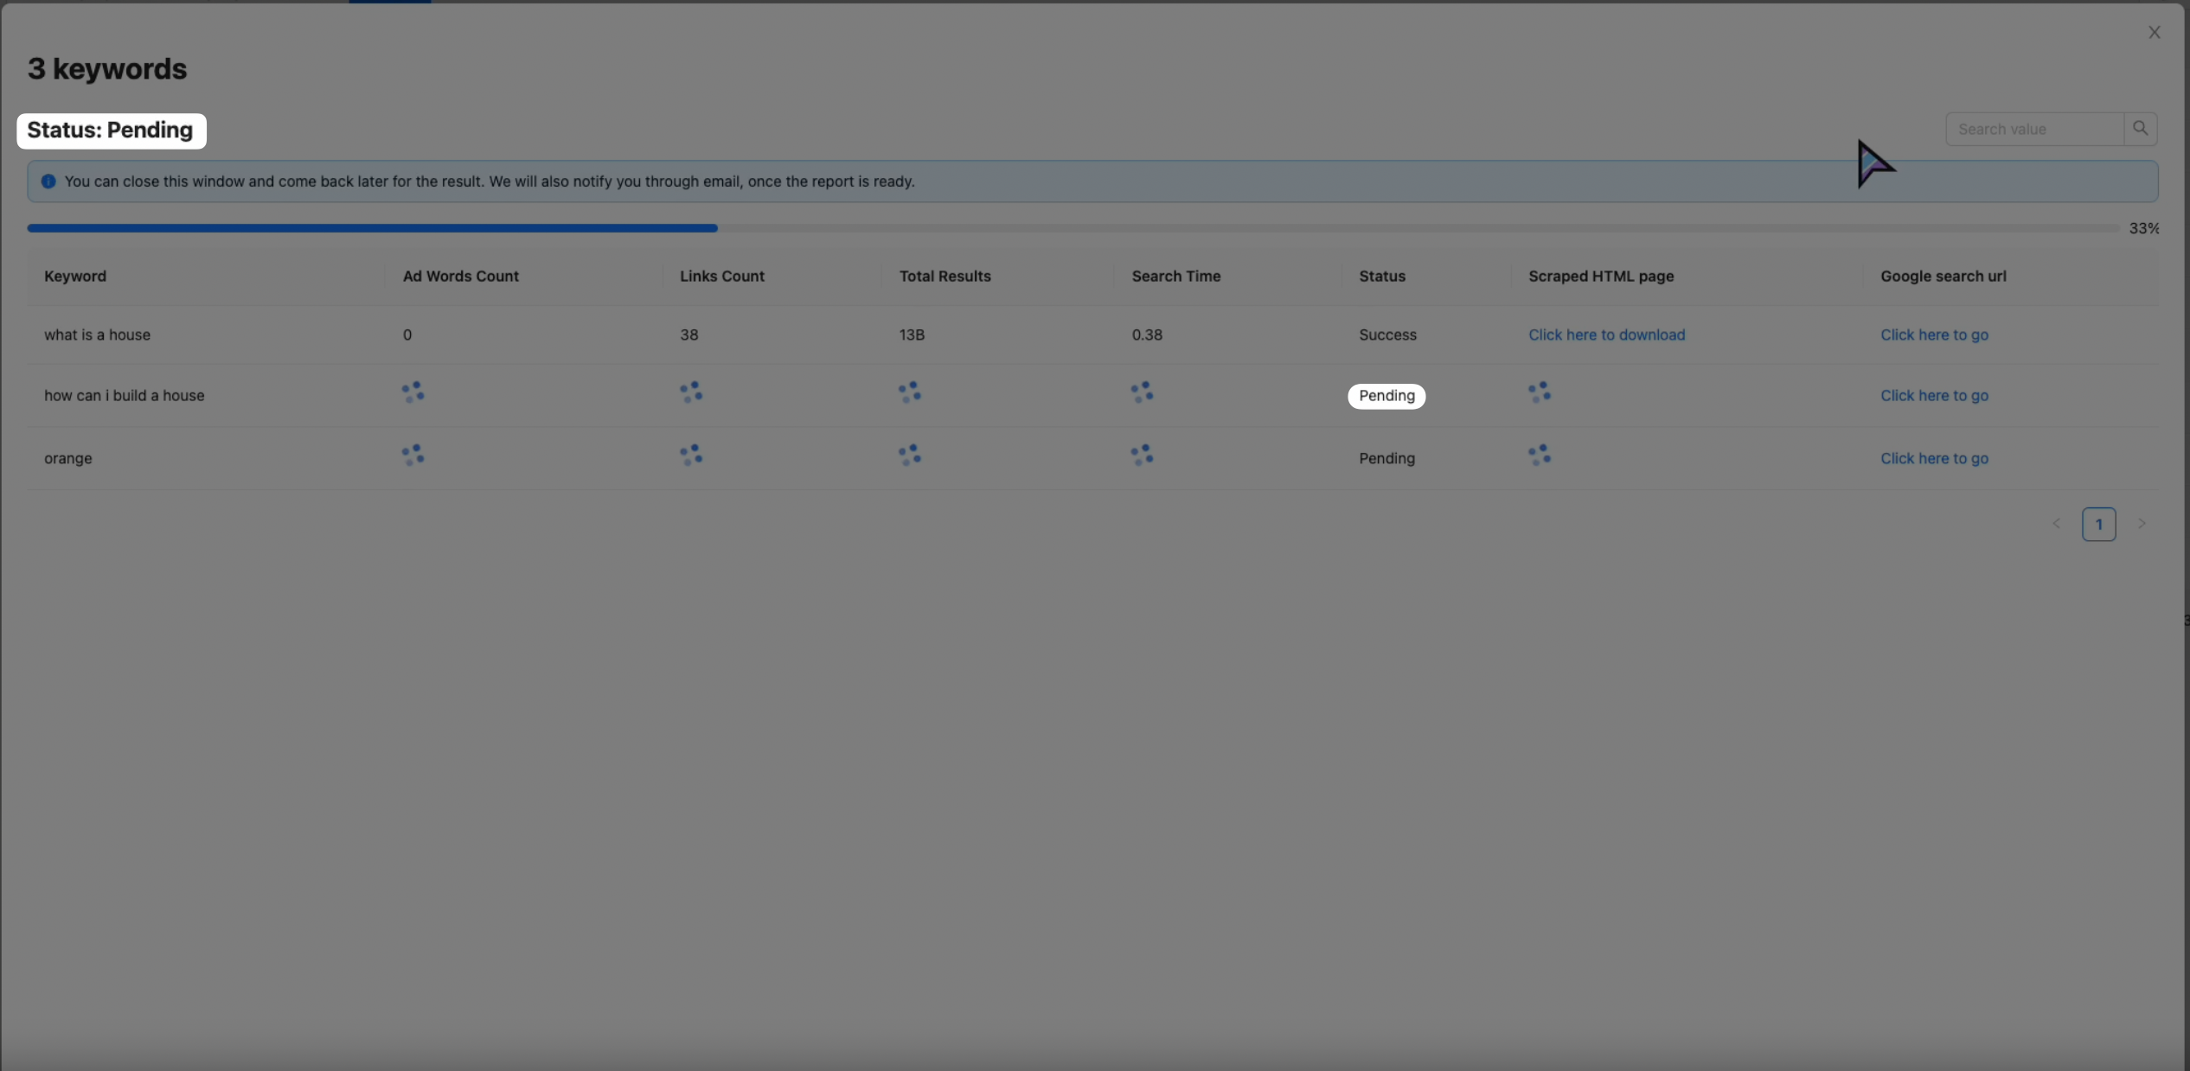Click the Status column header
This screenshot has height=1071, width=2190.
click(1381, 276)
